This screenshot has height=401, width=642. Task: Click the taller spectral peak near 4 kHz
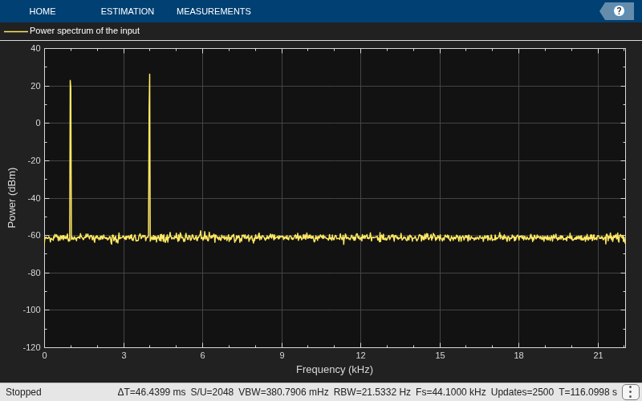(149, 75)
